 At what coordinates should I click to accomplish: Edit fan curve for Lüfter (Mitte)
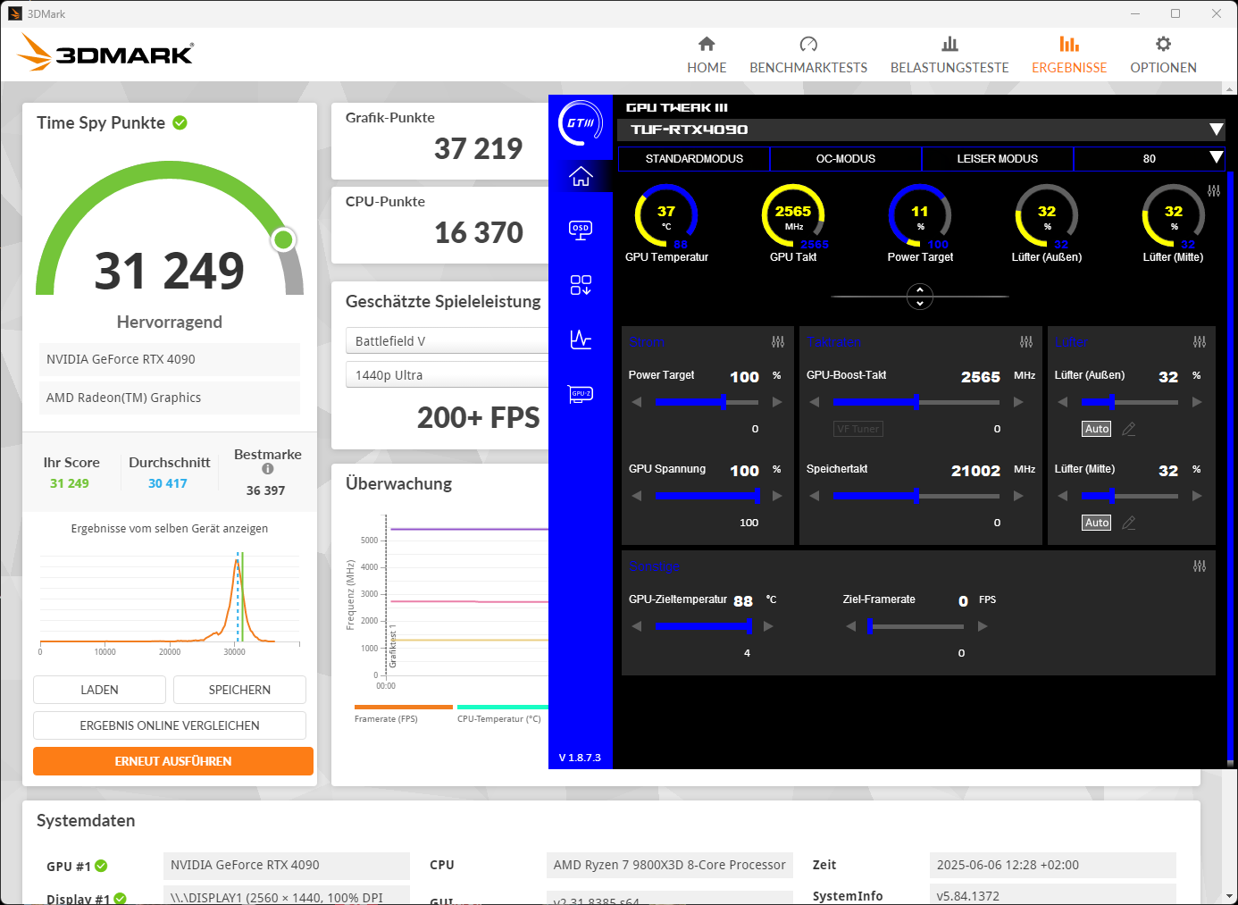point(1129,523)
